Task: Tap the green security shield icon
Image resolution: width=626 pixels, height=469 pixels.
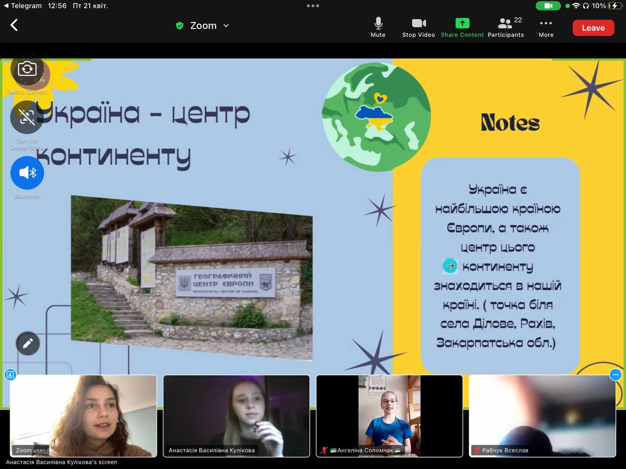Action: 179,26
